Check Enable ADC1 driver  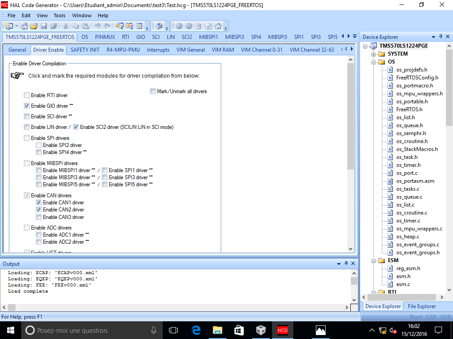(39, 235)
